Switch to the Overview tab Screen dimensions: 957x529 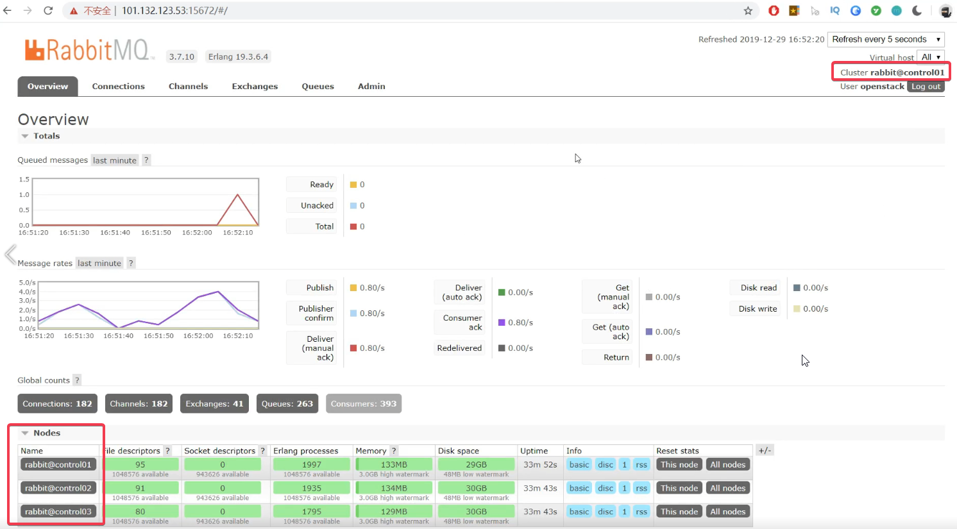(47, 87)
